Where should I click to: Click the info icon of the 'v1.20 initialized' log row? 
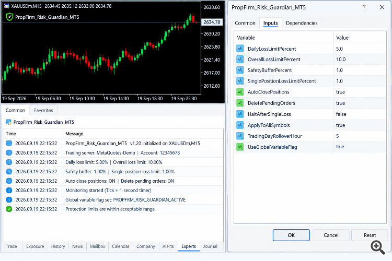pos(9,144)
